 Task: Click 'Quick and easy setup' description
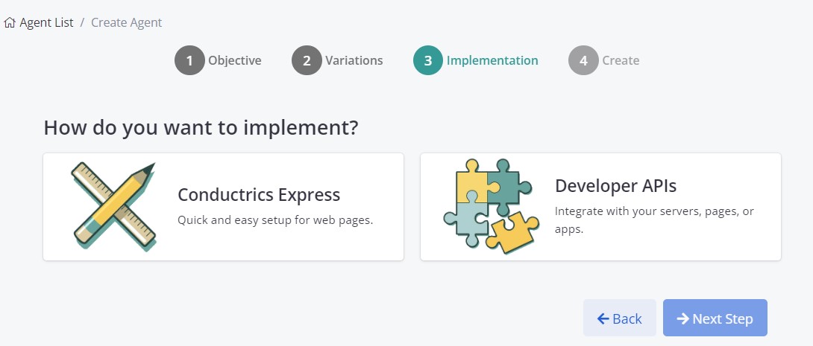point(275,220)
